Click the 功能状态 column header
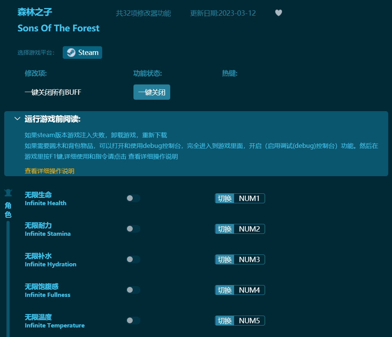 click(x=148, y=73)
